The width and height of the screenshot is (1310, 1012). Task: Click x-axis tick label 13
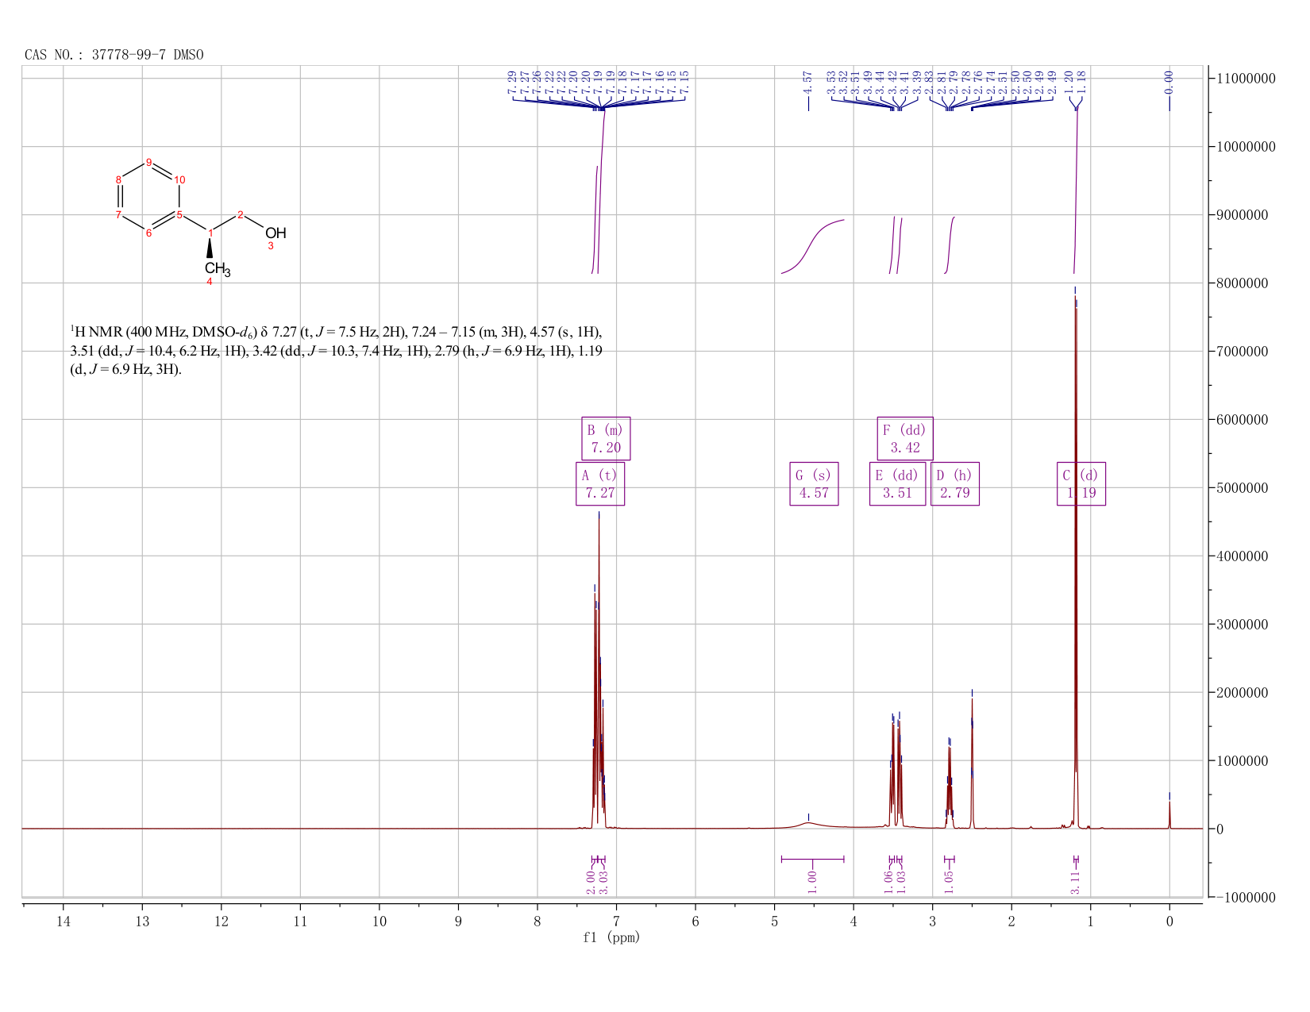click(x=142, y=921)
